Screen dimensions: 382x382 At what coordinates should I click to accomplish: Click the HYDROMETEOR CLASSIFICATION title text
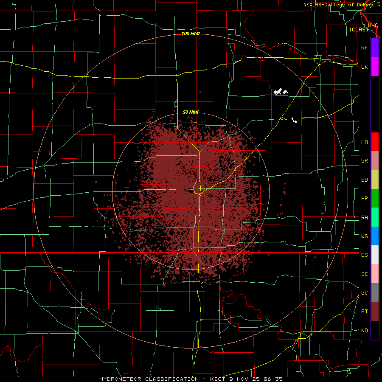[149, 379]
